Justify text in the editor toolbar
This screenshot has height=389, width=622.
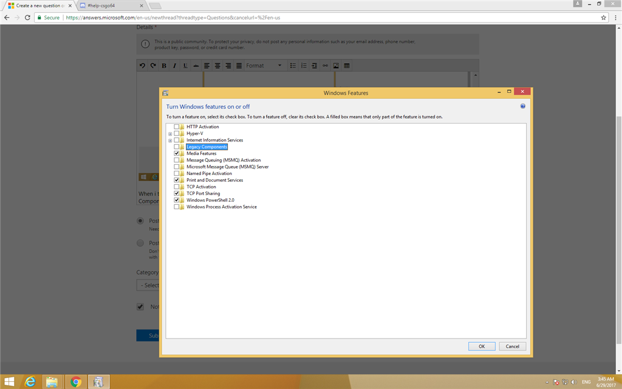coord(239,66)
